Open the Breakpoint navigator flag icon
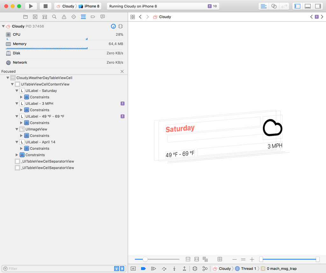The image size is (326, 273). [x=93, y=17]
